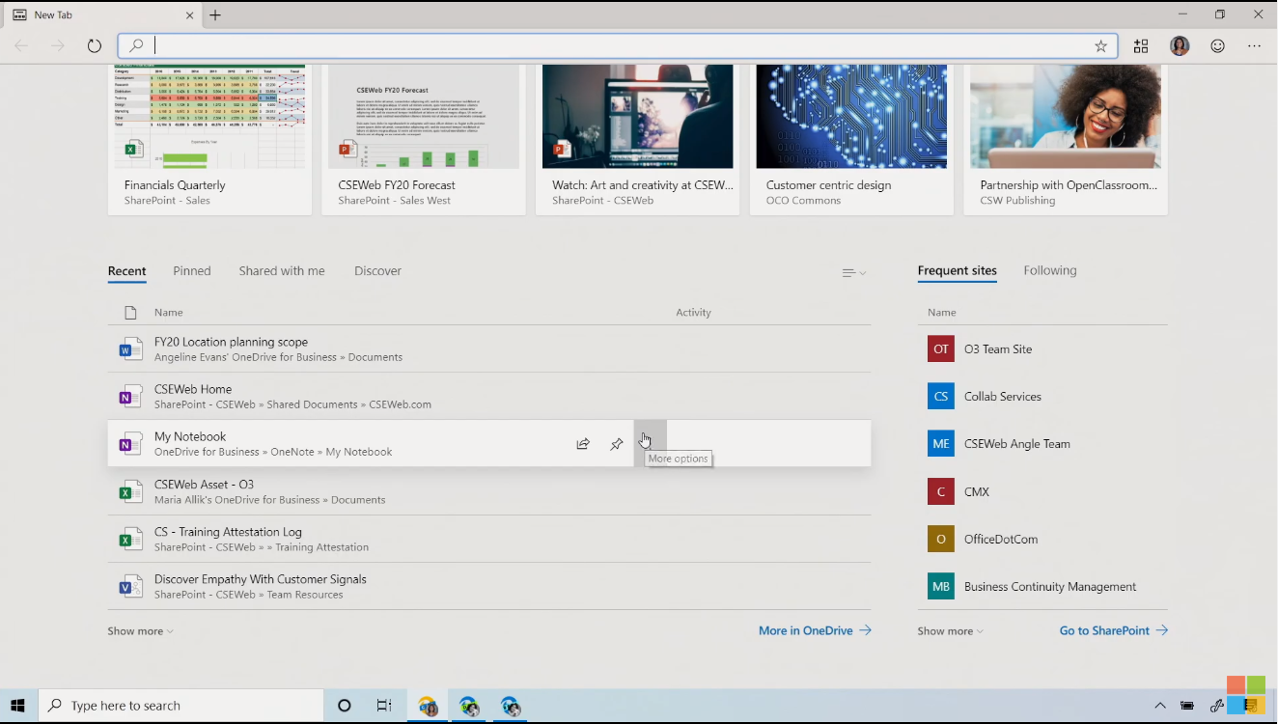Click the favorites star in address bar
The height and width of the screenshot is (724, 1278).
(1100, 45)
